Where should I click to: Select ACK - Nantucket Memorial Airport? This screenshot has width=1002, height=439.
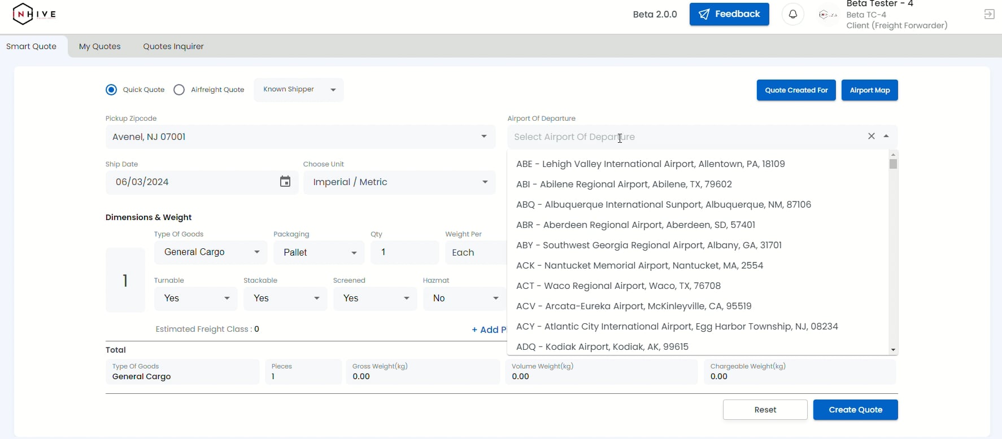tap(698, 265)
